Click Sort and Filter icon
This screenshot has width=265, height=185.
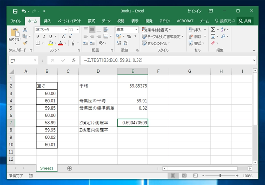point(224,30)
